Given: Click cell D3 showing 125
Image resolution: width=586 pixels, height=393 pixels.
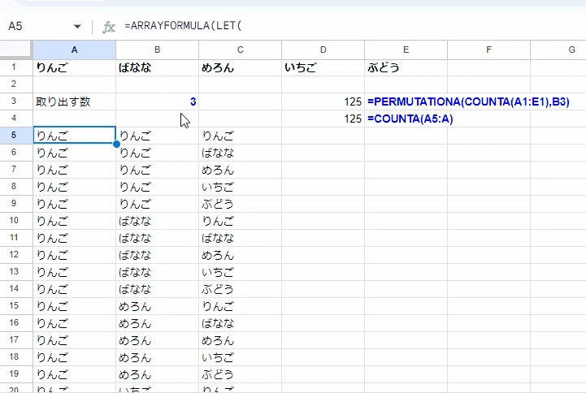Looking at the screenshot, I should (x=323, y=101).
